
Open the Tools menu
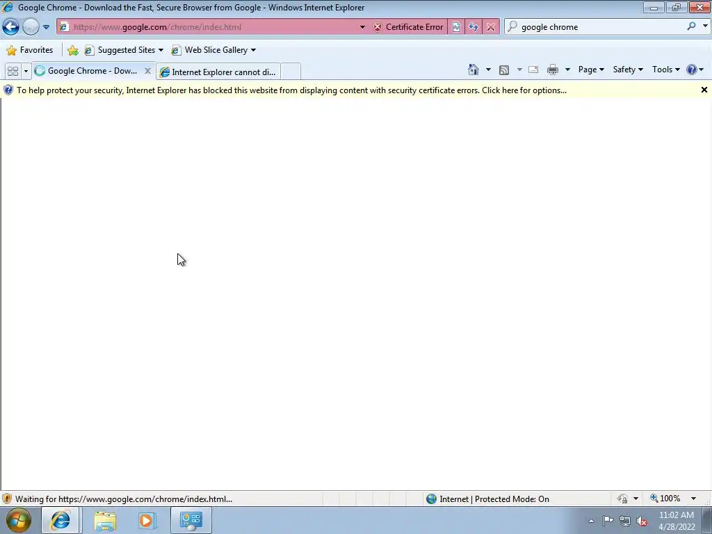coord(665,70)
